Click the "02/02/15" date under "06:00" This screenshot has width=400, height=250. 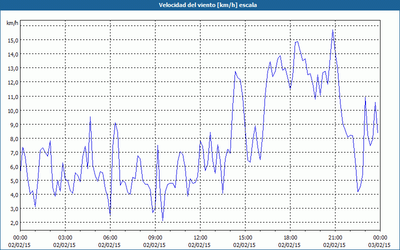pyautogui.click(x=109, y=245)
